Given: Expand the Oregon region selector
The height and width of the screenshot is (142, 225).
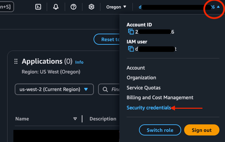Looking at the screenshot, I should click(x=116, y=7).
